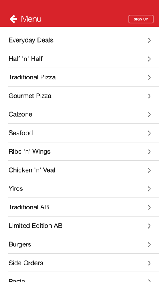Expand Half 'n' Half chevron arrow

point(149,59)
